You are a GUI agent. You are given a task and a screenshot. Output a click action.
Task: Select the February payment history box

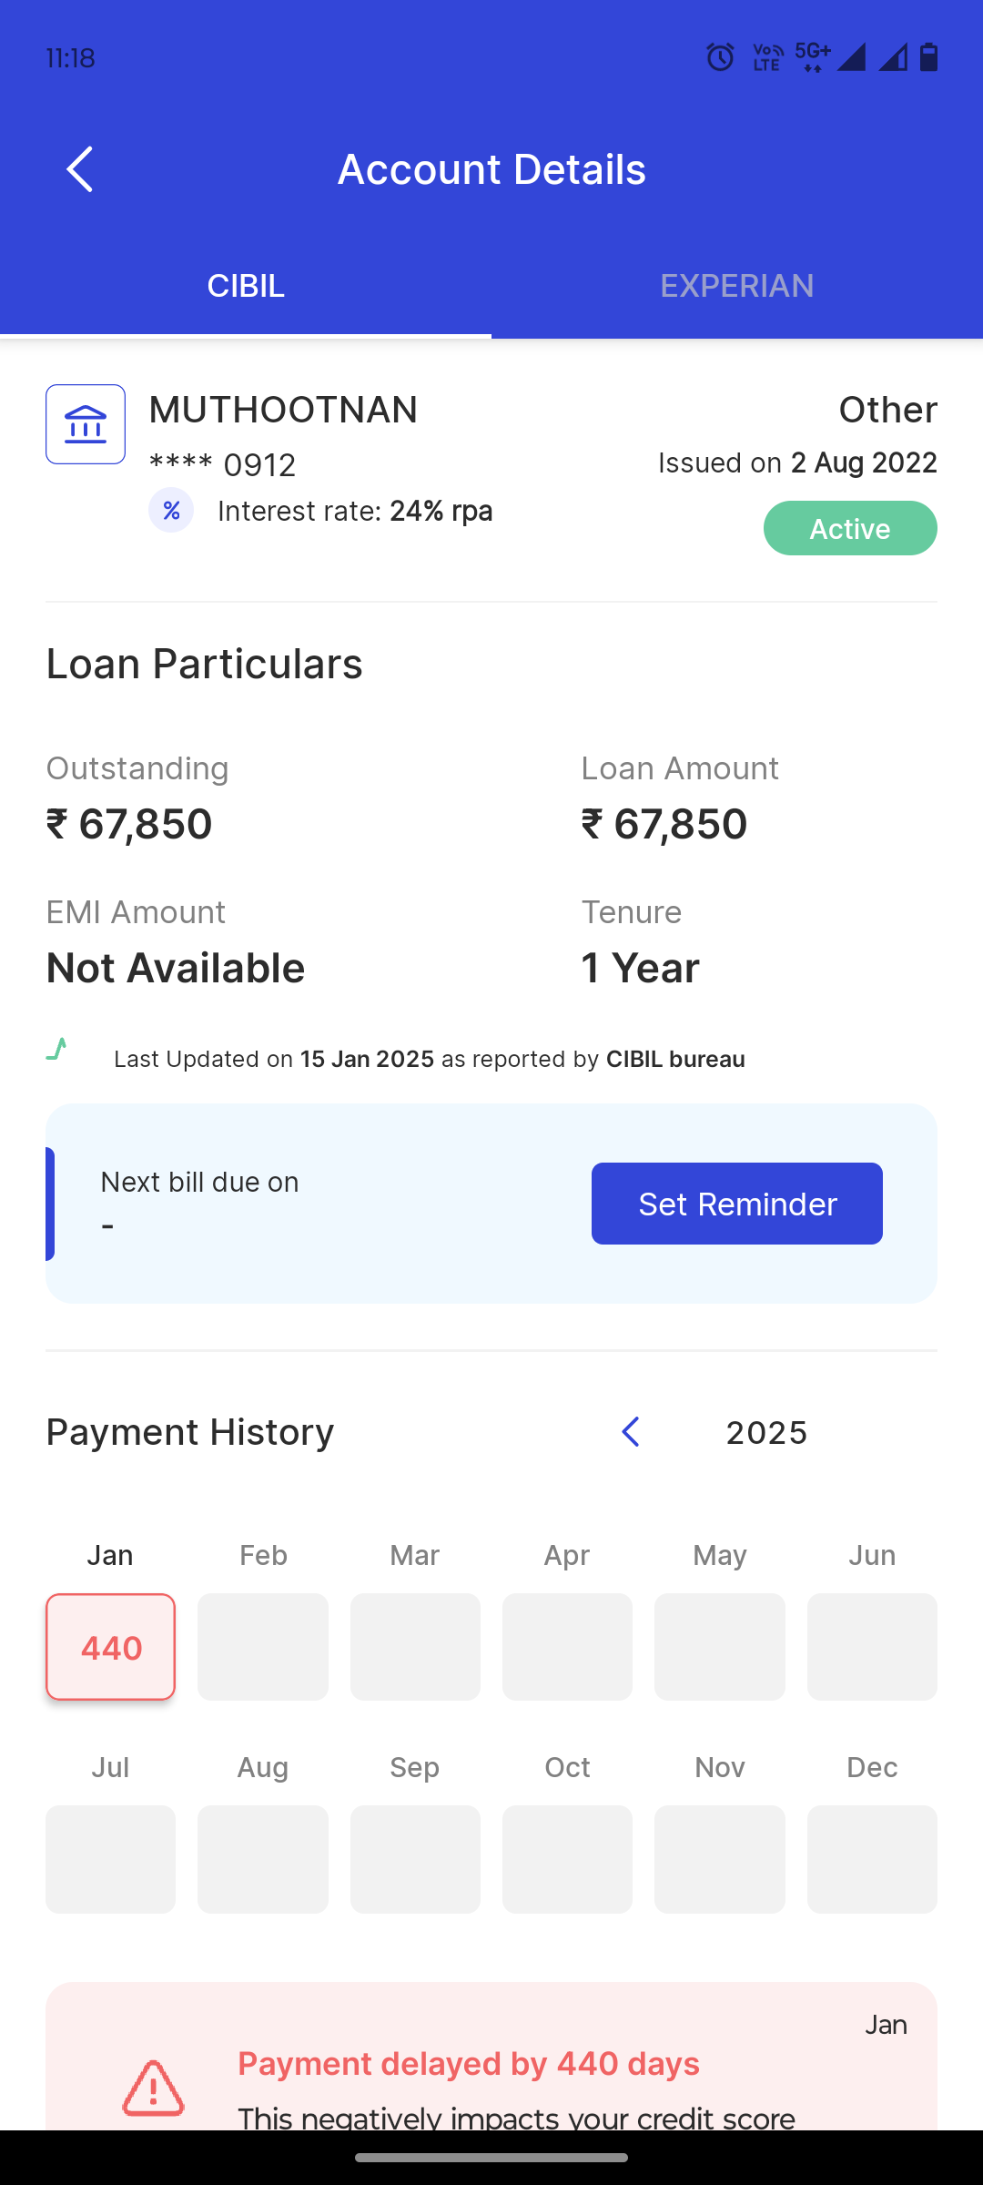click(x=263, y=1647)
